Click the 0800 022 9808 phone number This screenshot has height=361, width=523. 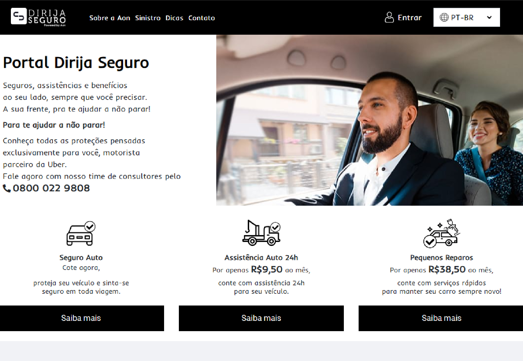coord(51,188)
